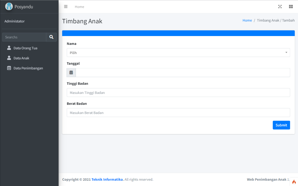Click the fullscreen expand icon
This screenshot has height=186, width=298.
(280, 6)
